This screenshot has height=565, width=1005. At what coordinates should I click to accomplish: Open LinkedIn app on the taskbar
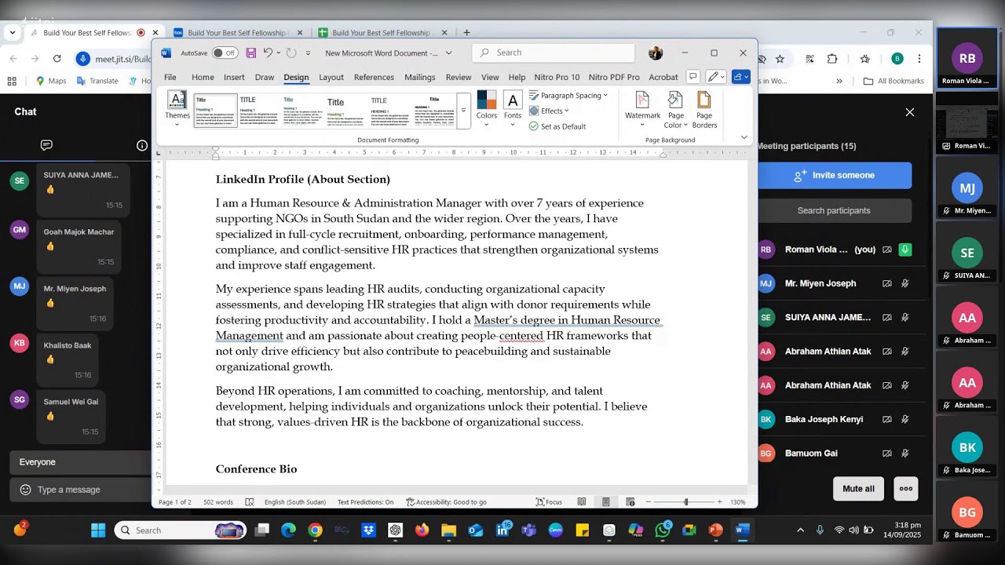pos(502,530)
